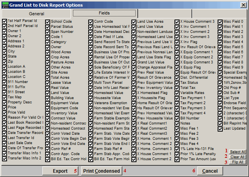Uncheck the Owner 1 checkbox
Viewport: 249px width, 177px height.
click(x=5, y=31)
